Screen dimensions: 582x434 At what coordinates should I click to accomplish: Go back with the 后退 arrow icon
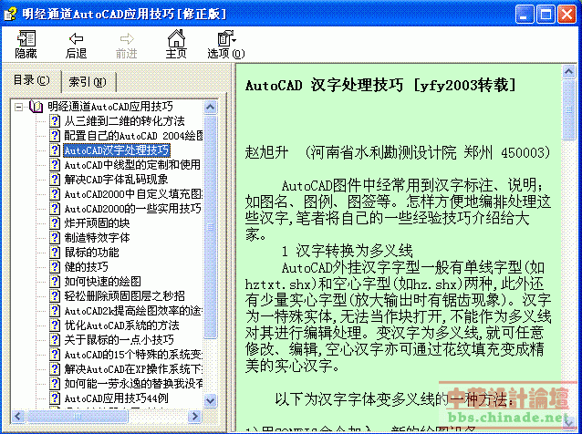pos(76,38)
